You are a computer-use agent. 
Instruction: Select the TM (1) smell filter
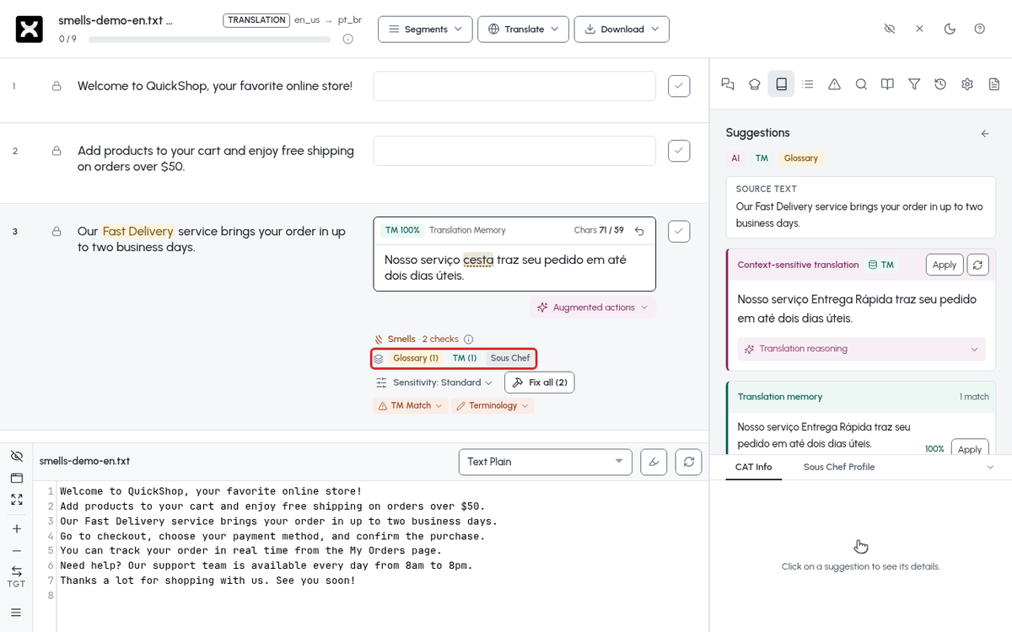click(465, 358)
